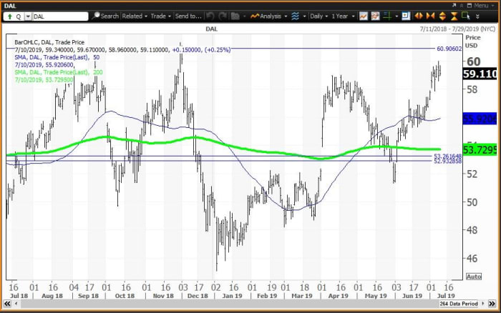Viewport: 501px width, 313px height.
Task: Click the undo arrow icon
Action: click(210, 16)
